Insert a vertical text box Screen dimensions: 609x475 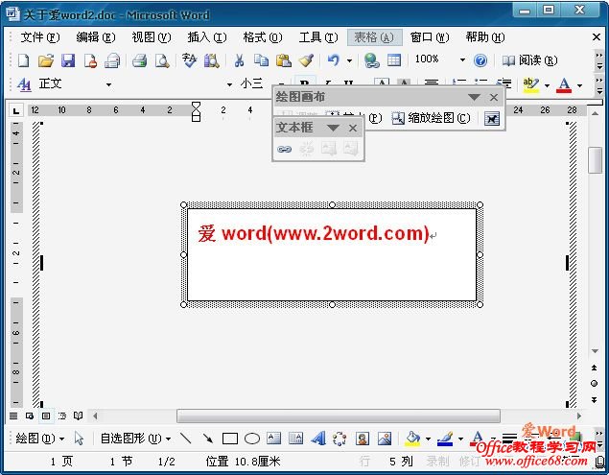[296, 439]
